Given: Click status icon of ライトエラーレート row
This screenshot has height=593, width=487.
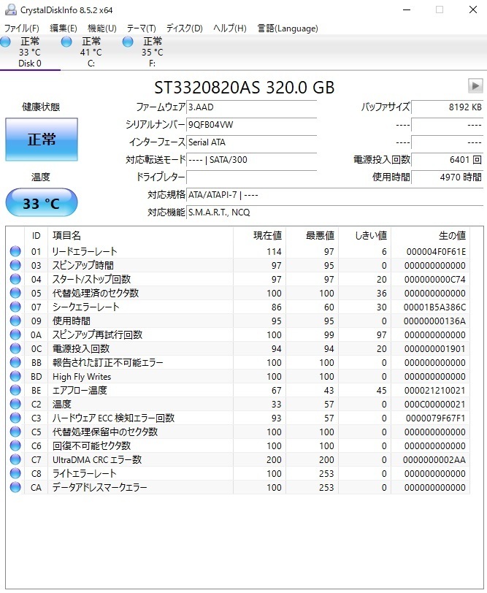Looking at the screenshot, I should tap(15, 473).
